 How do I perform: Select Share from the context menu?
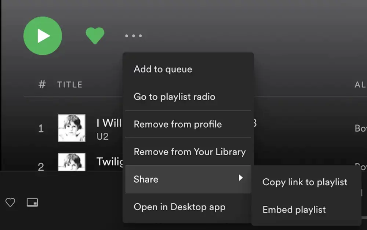coord(146,179)
